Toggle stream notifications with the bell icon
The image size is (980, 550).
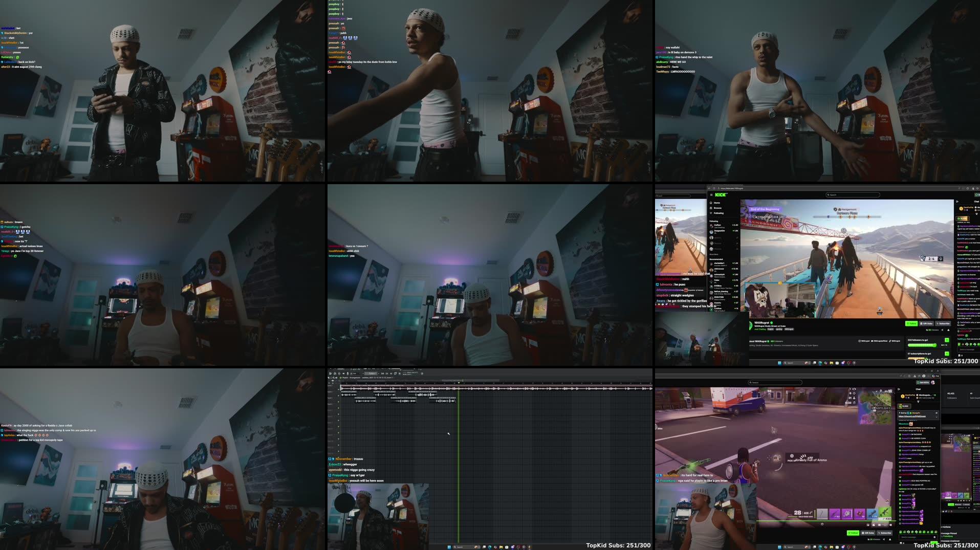coord(948,330)
